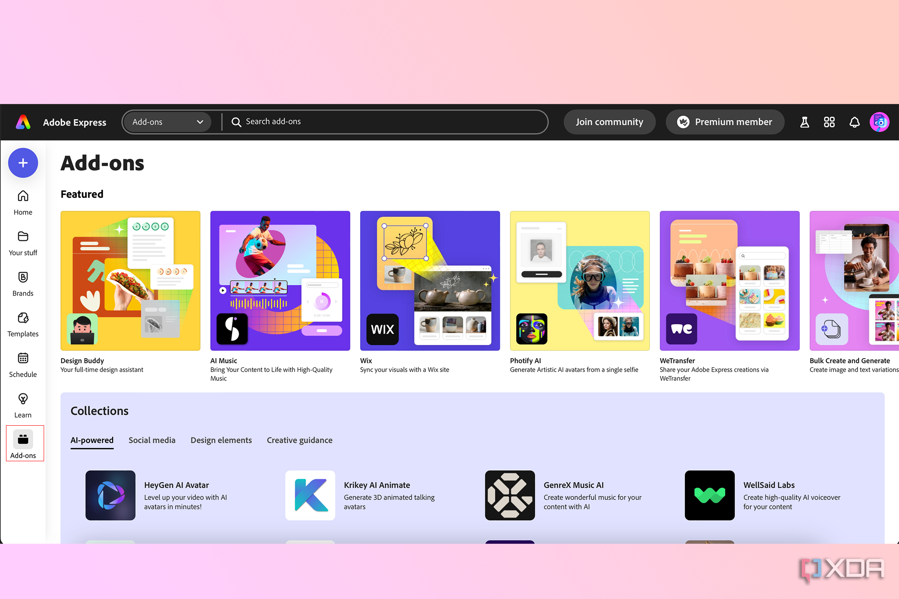Open HeyGen AI Avatar add-on icon
This screenshot has width=899, height=599.
coord(110,495)
